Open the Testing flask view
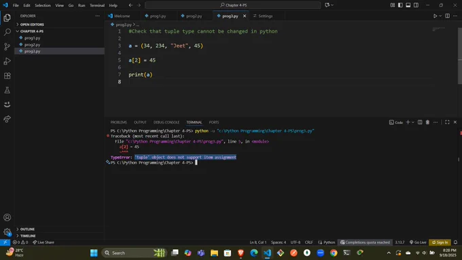 7,90
